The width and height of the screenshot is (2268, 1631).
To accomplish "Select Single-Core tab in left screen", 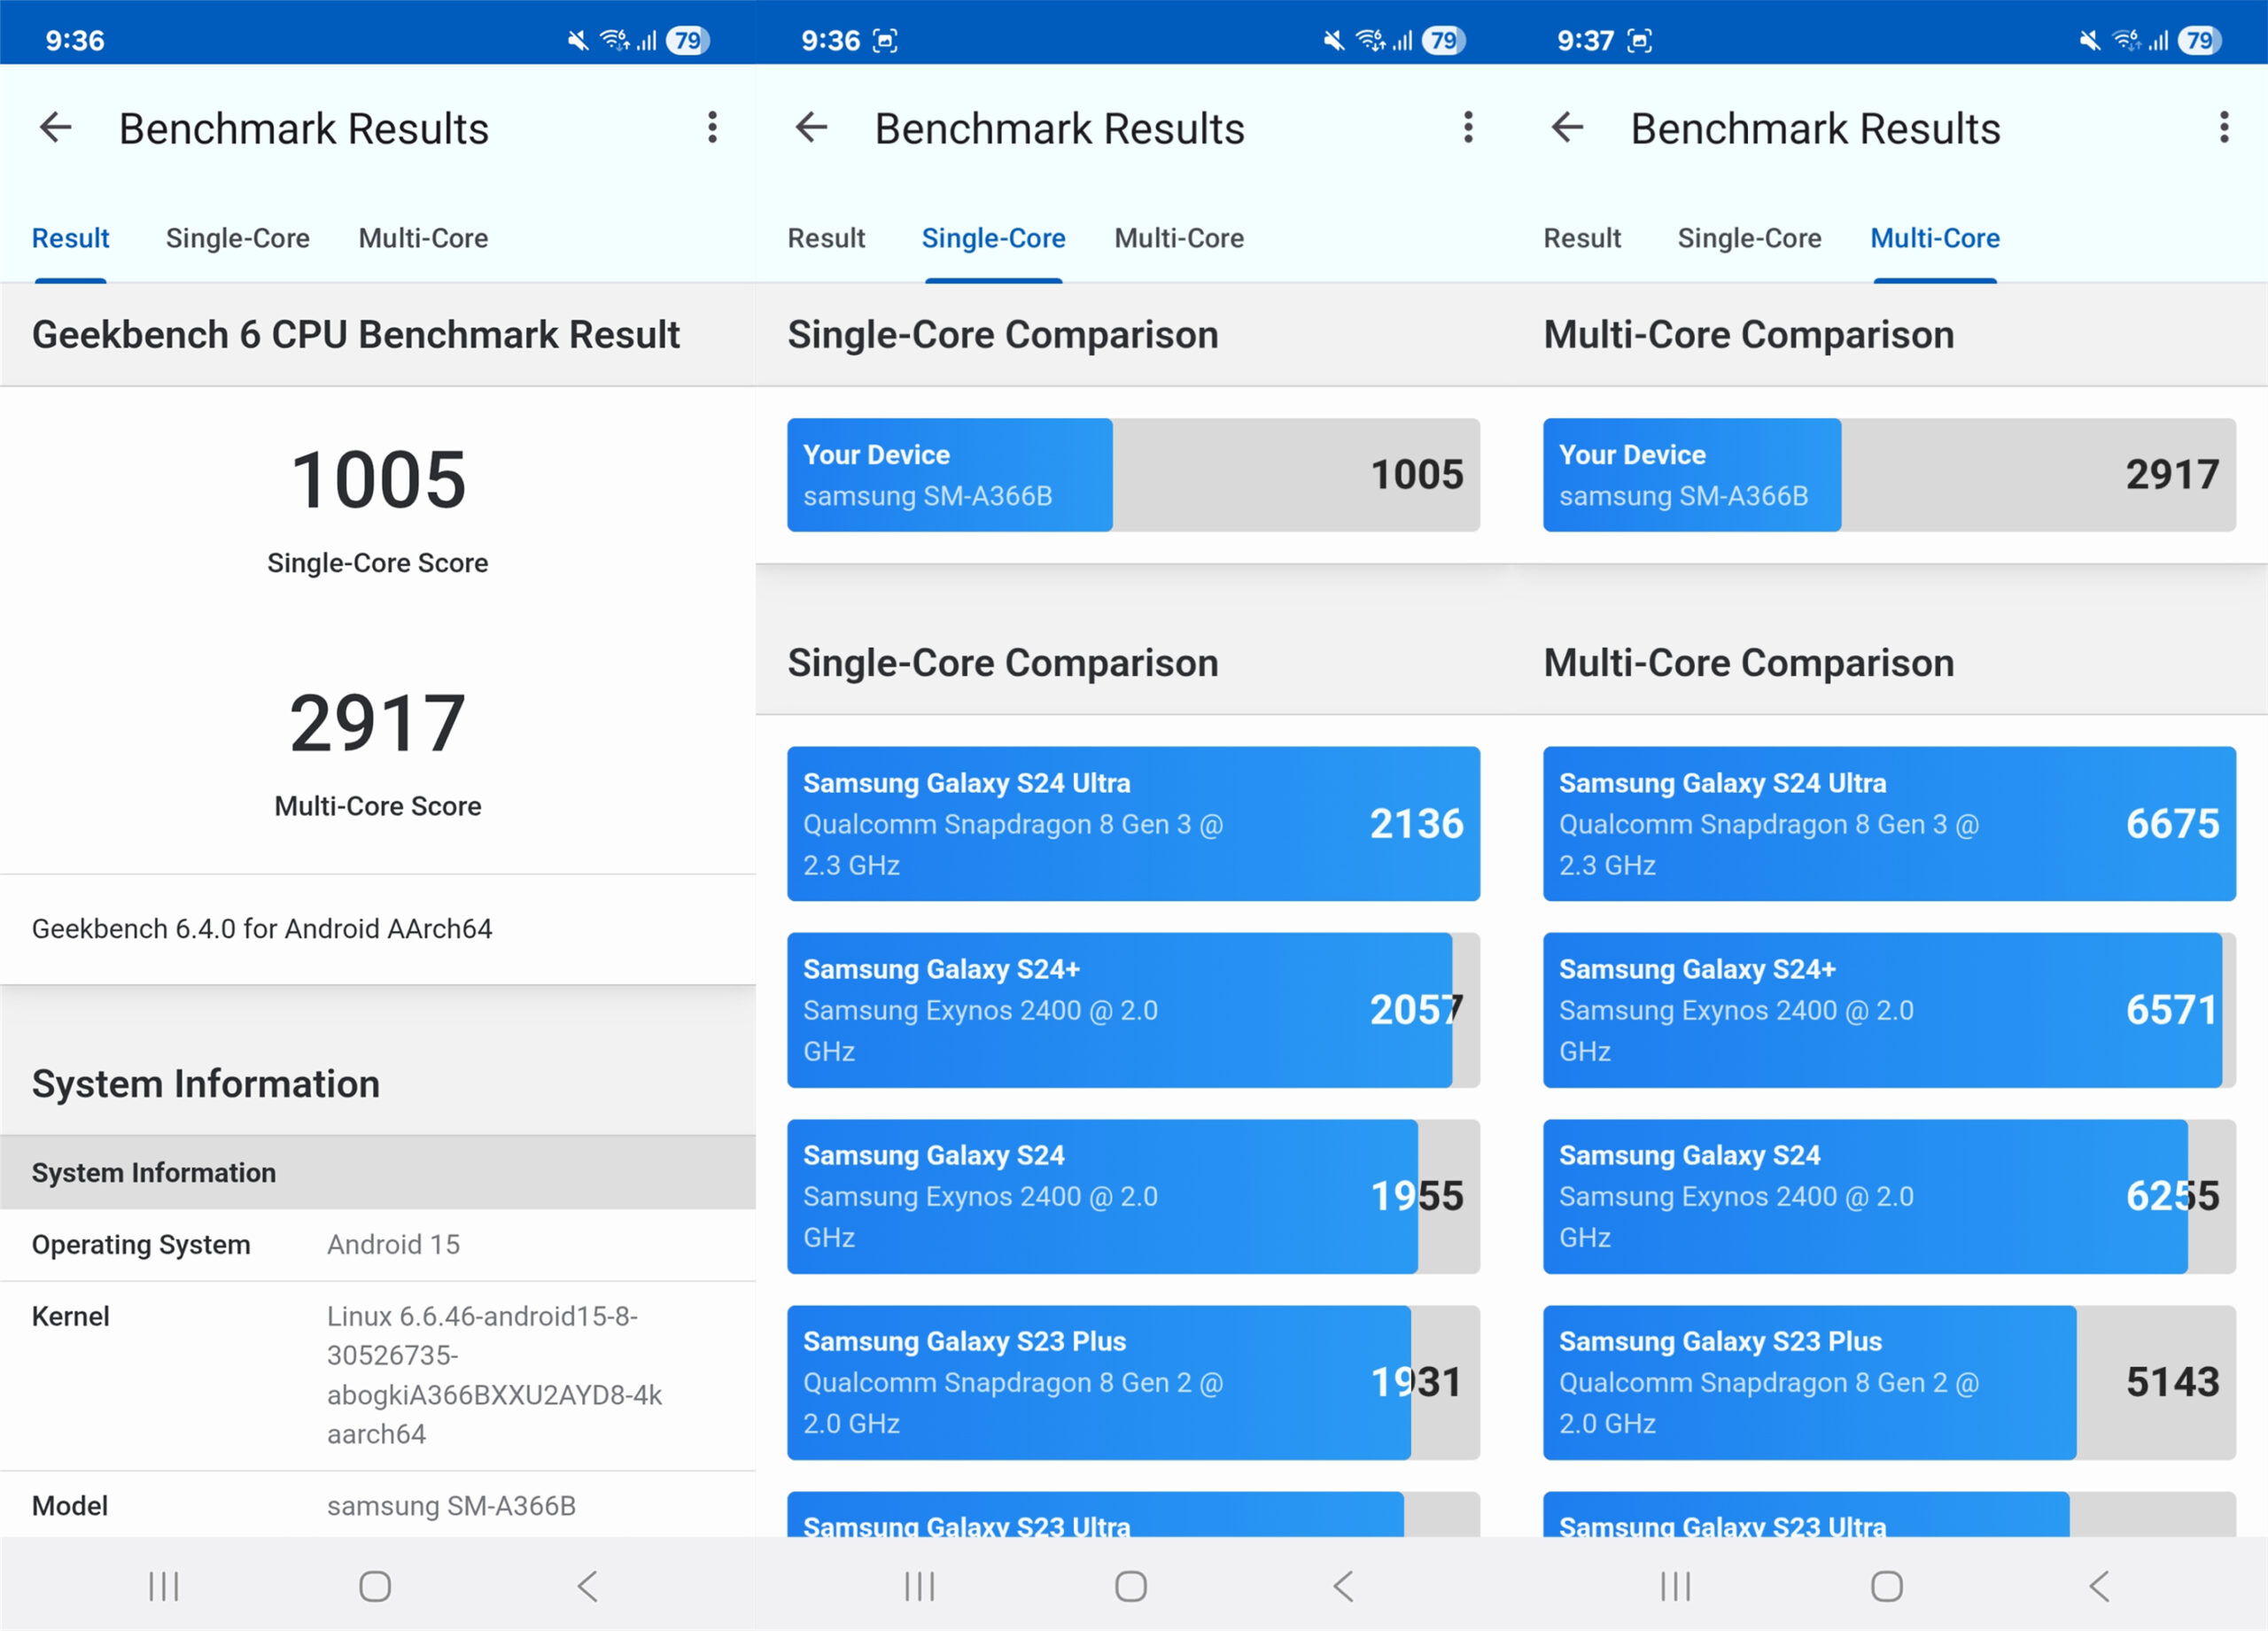I will pyautogui.click(x=238, y=238).
